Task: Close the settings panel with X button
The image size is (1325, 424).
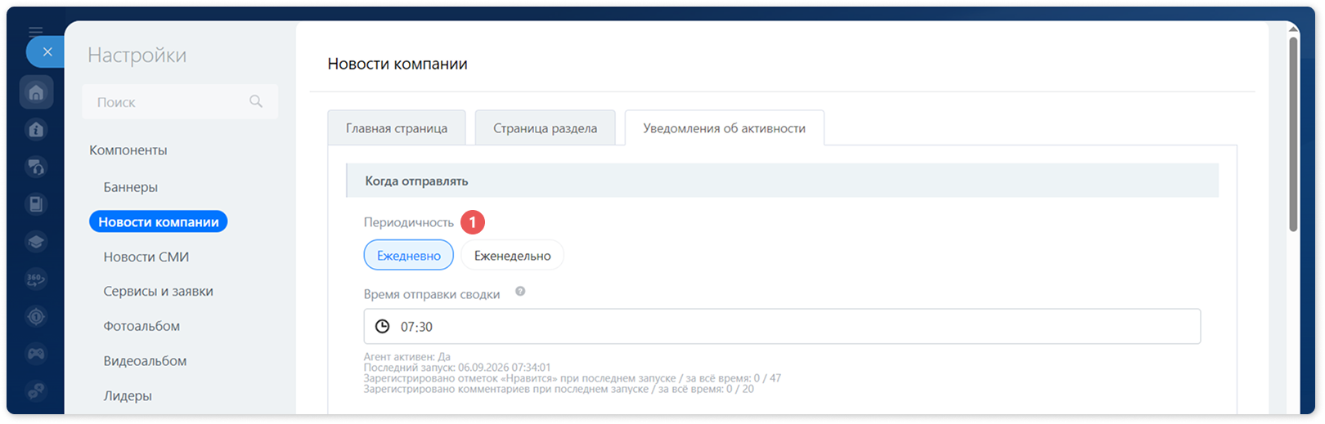Action: [x=47, y=51]
